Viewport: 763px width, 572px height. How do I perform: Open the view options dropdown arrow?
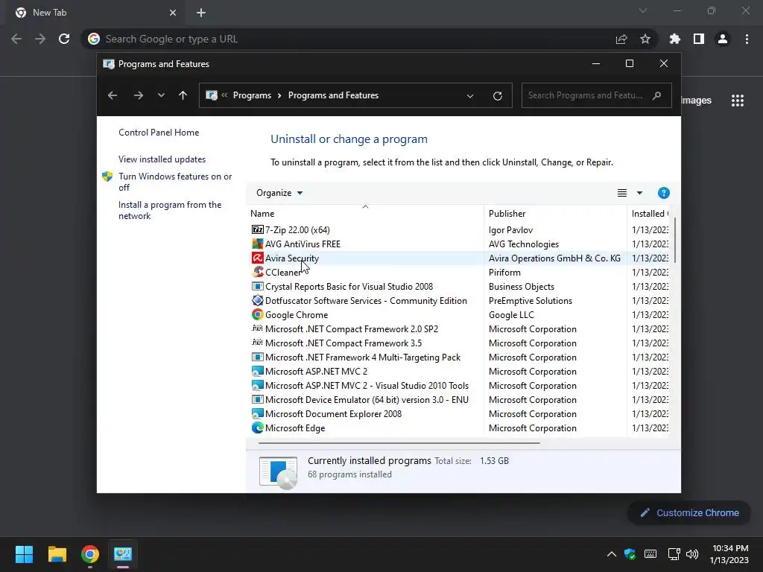pos(639,193)
